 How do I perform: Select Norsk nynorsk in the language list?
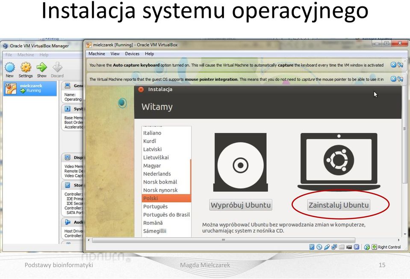[166, 190]
